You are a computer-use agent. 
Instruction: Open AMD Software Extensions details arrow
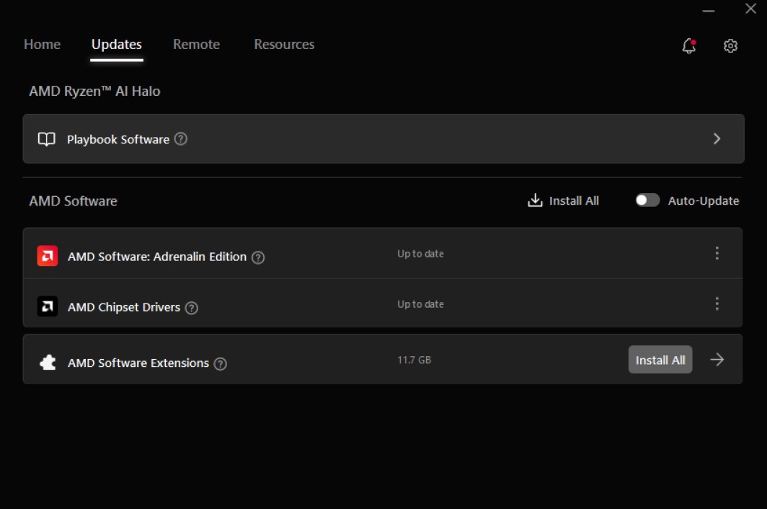[x=717, y=360]
